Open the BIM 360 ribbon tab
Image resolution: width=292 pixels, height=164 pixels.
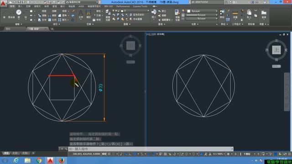point(109,6)
